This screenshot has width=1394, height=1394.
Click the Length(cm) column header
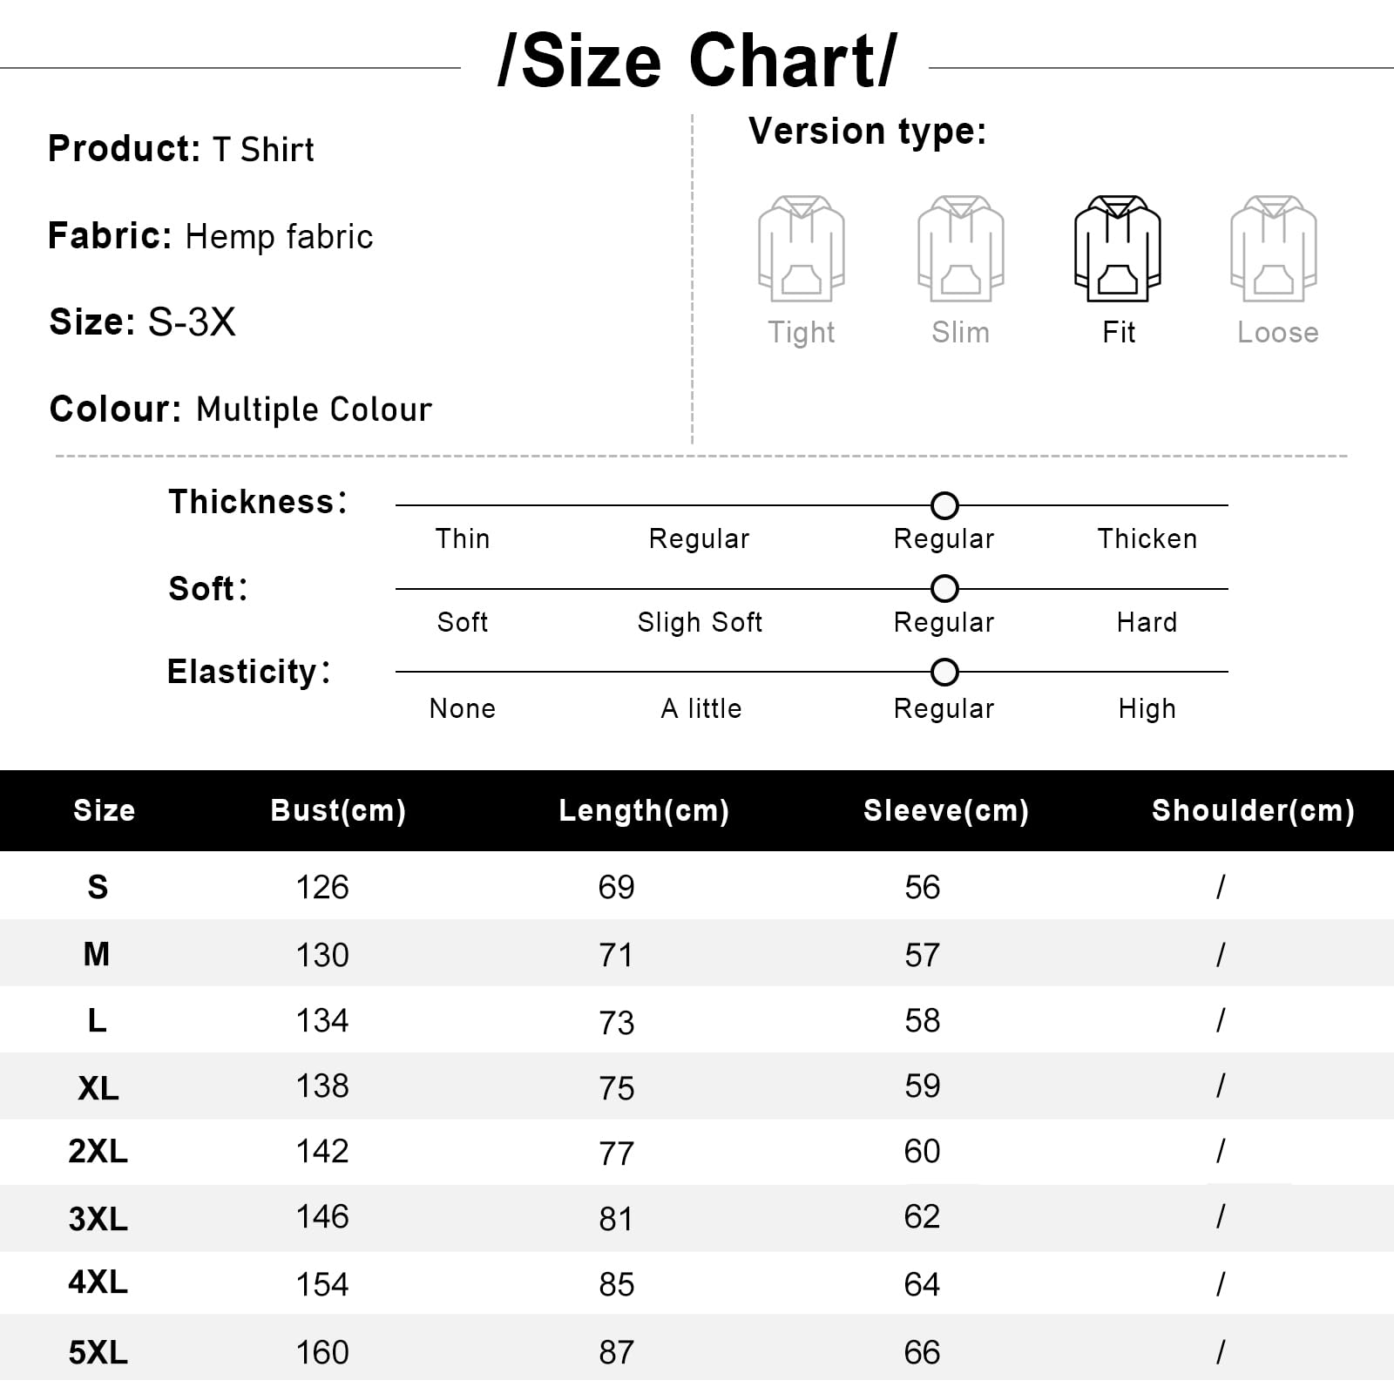644,810
